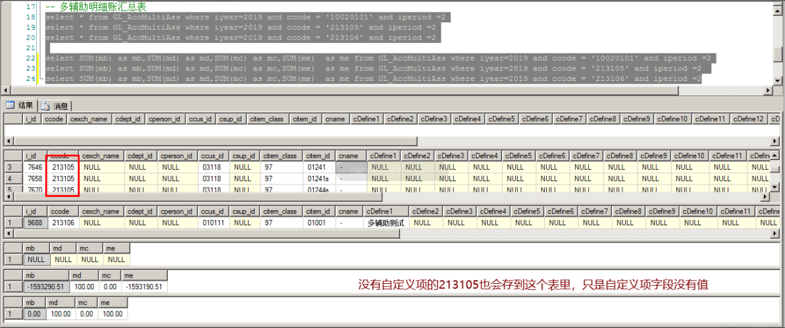Click row header 5 in the 213105 grid
The width and height of the screenshot is (785, 328).
point(14,190)
